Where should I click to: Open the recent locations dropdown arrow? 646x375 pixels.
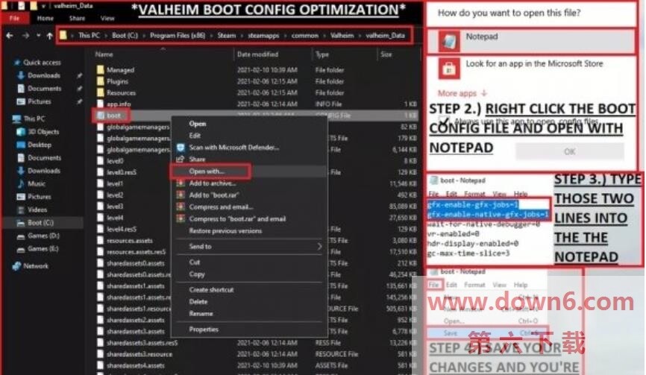coord(38,36)
